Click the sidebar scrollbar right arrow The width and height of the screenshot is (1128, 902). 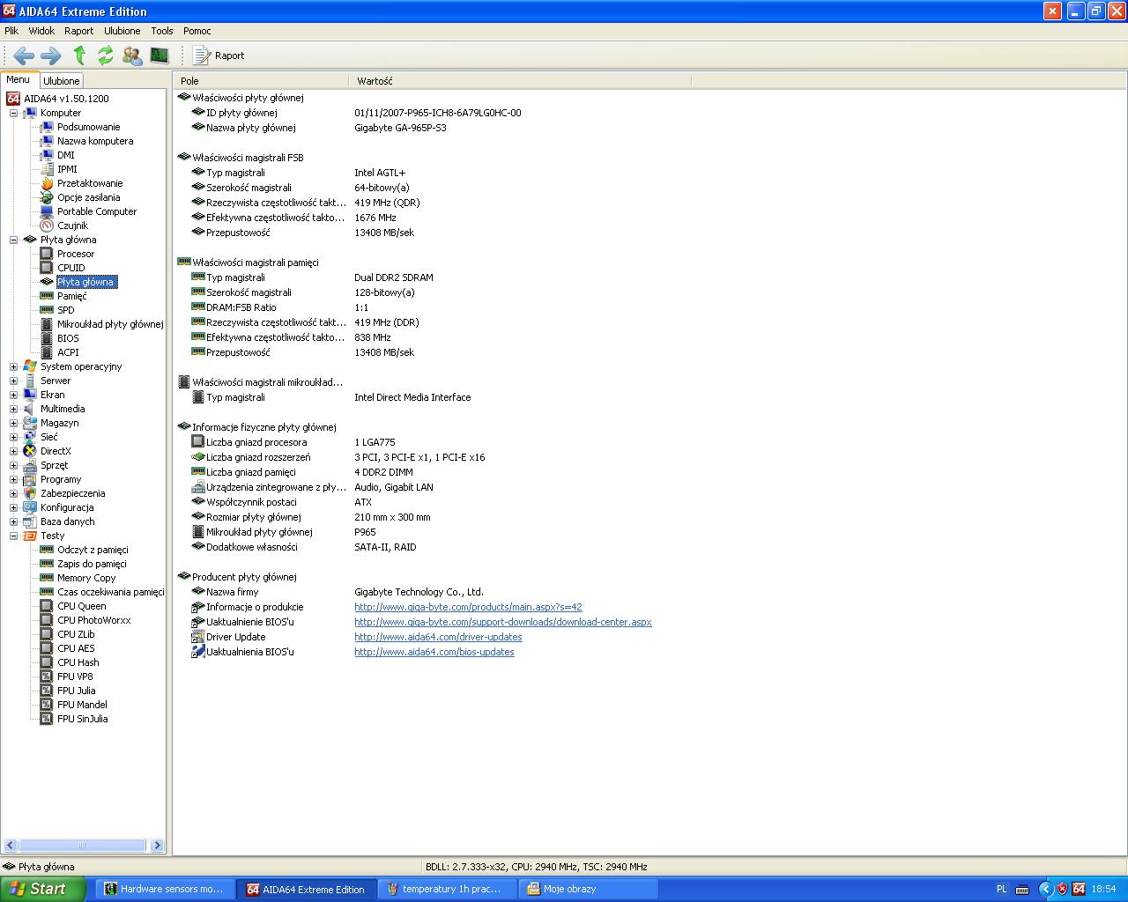coord(158,846)
